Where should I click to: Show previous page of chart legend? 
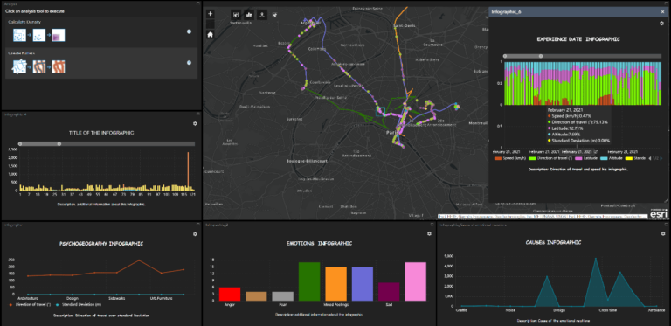tap(650, 159)
